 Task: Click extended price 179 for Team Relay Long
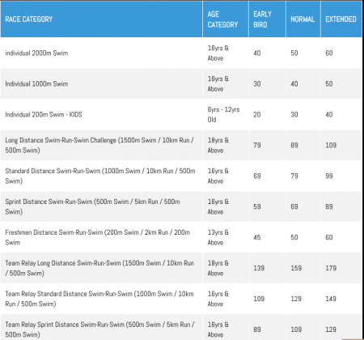(331, 268)
